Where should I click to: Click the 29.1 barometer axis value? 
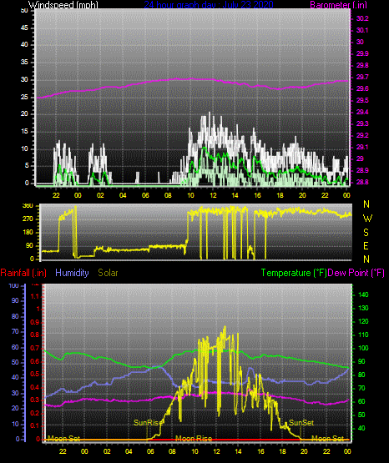coord(362,147)
